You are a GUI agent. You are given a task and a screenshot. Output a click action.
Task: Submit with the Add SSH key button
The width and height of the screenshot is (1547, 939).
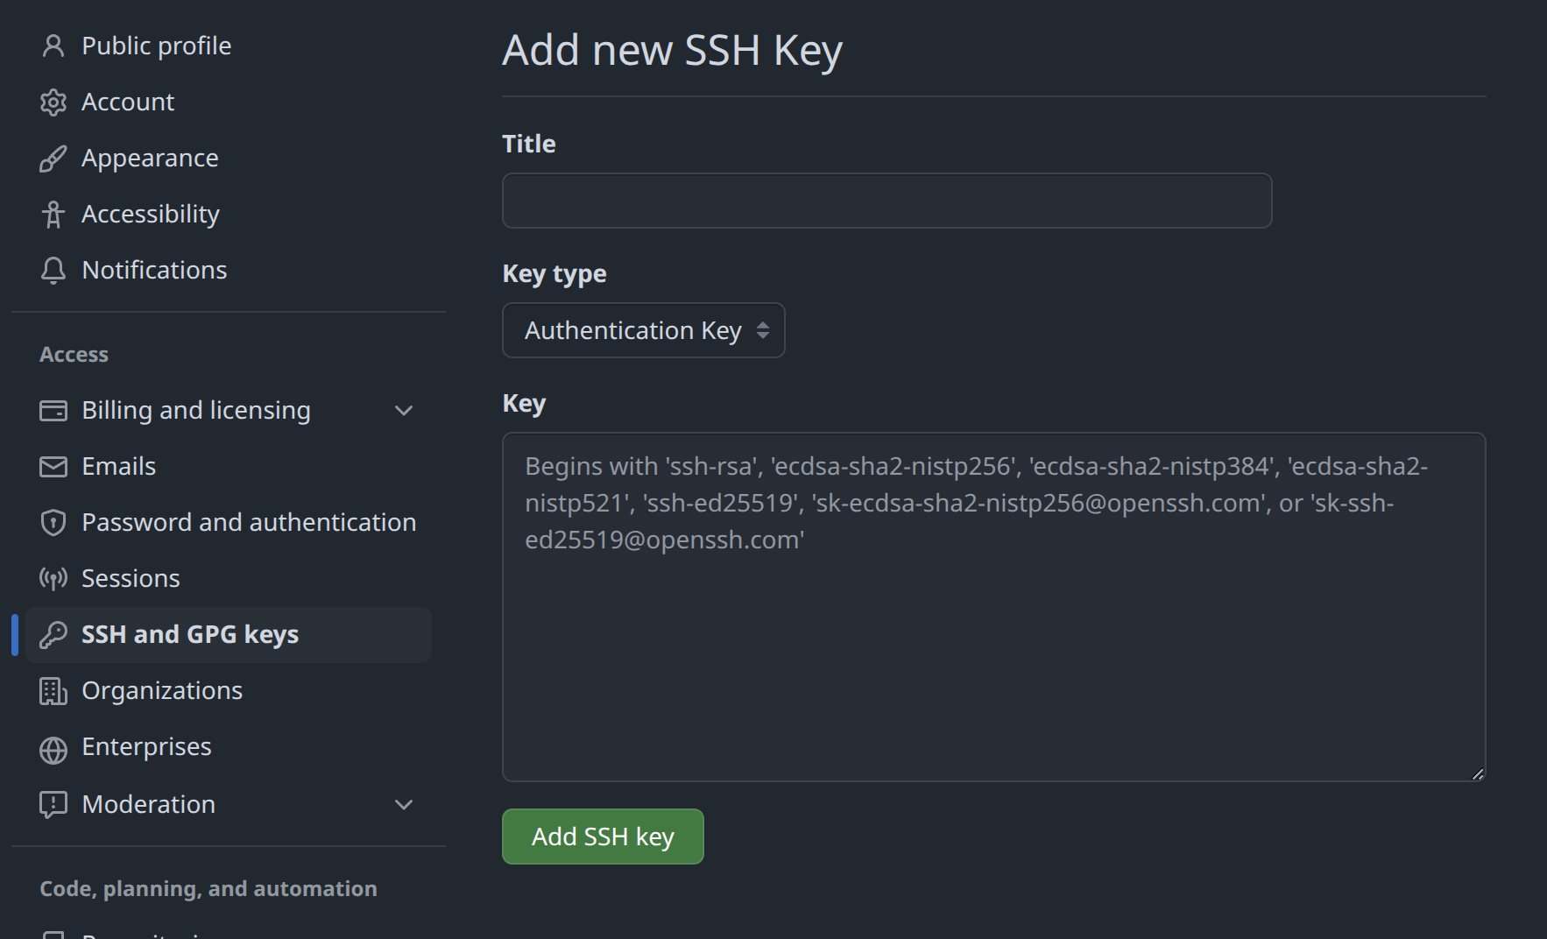603,837
